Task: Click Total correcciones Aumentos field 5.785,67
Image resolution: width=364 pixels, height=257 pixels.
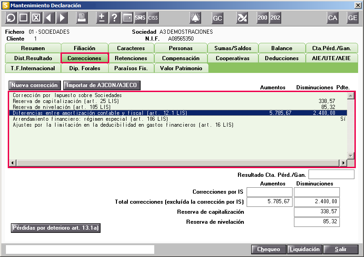Action: pos(269,202)
